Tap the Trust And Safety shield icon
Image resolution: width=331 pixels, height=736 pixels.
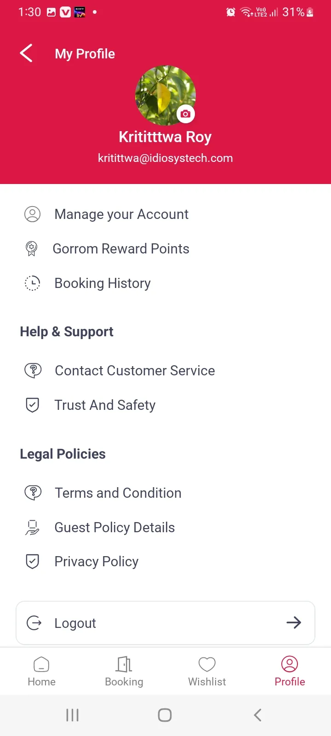point(32,405)
